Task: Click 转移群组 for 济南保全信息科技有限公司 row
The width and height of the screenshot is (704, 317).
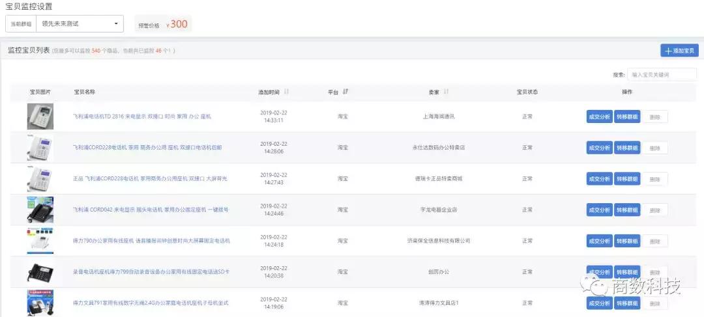Action: [x=627, y=241]
